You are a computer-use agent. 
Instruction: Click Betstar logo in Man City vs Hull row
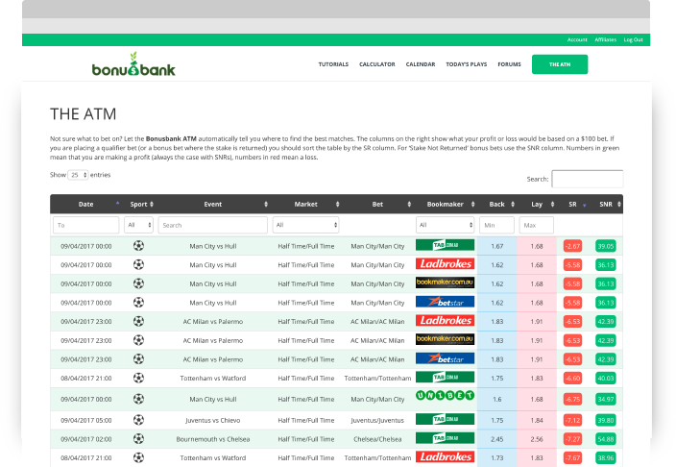445,302
